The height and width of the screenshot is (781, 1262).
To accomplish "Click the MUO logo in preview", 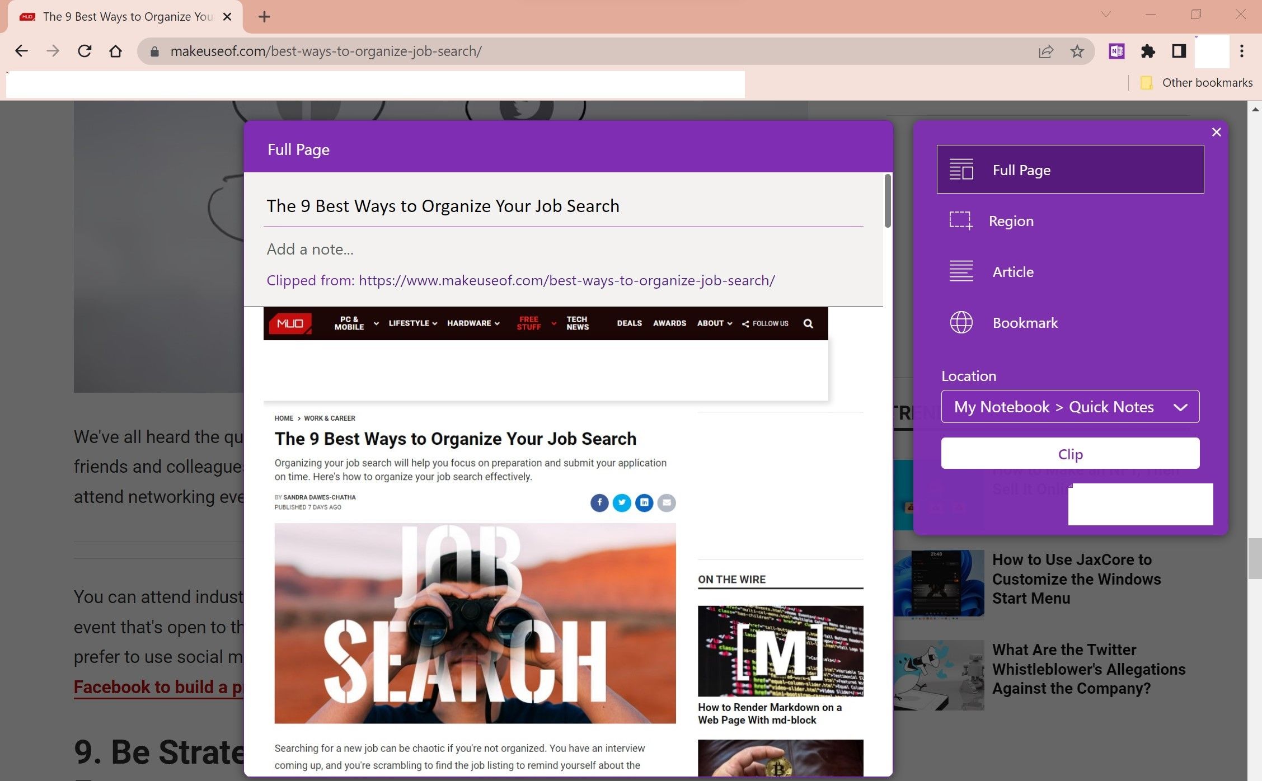I will coord(290,323).
